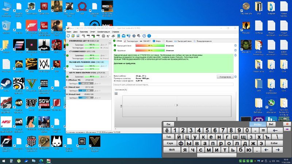Click the help icon beside Повтор теста button
Image resolution: width=292 pixels, height=164 pixels.
[235, 77]
